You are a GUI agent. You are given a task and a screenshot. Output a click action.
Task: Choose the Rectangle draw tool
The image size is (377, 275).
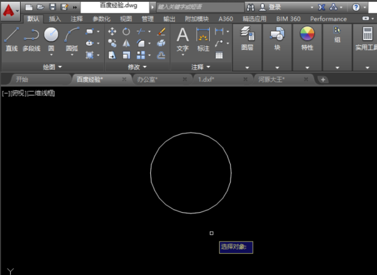89,31
